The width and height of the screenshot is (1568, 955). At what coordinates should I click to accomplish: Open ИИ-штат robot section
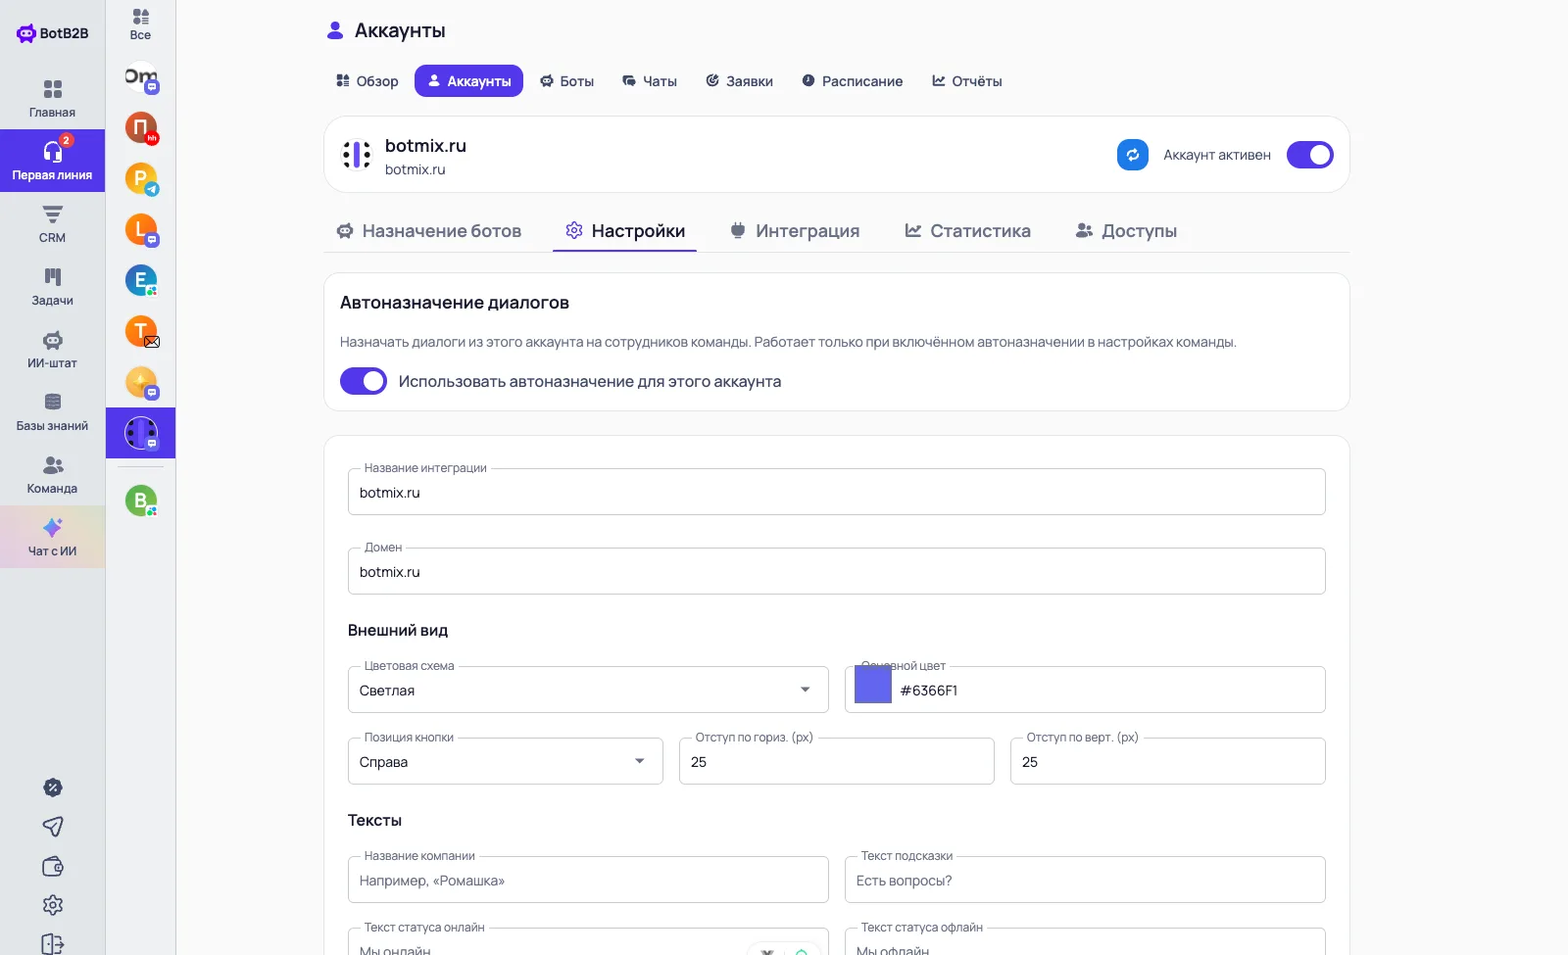(52, 349)
